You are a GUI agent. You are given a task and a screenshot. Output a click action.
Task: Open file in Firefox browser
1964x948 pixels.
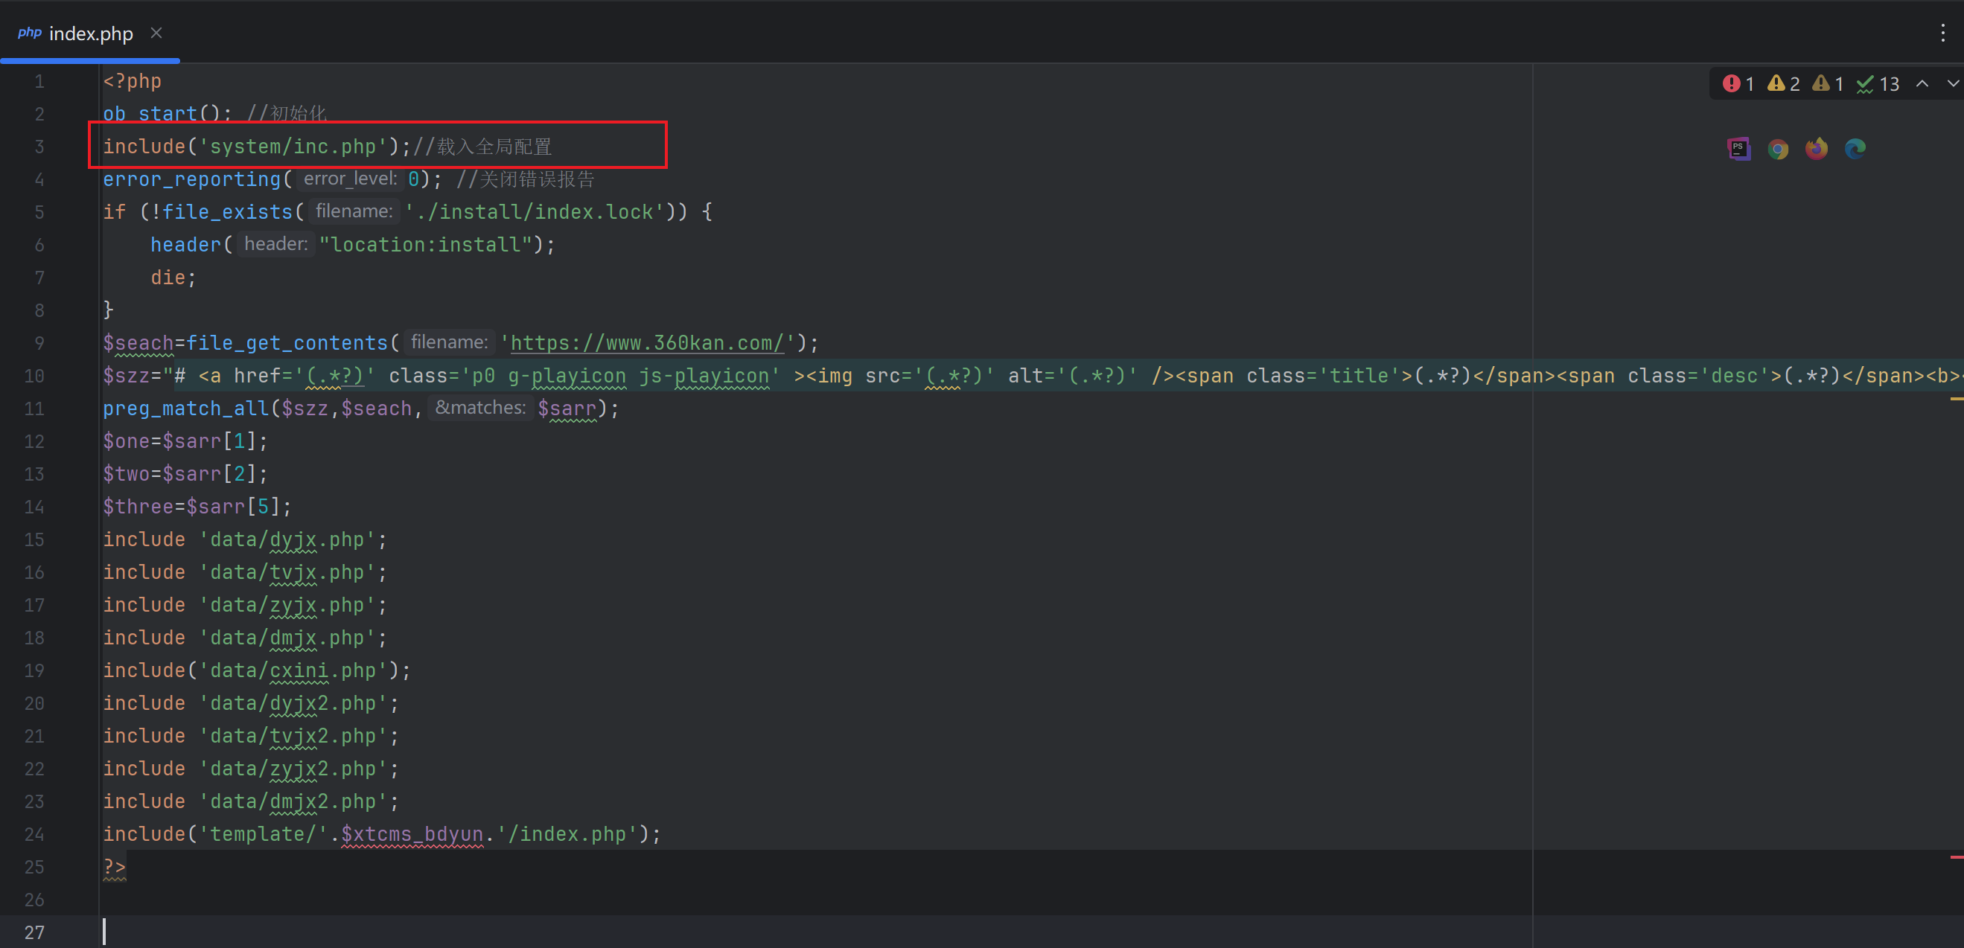1817,149
